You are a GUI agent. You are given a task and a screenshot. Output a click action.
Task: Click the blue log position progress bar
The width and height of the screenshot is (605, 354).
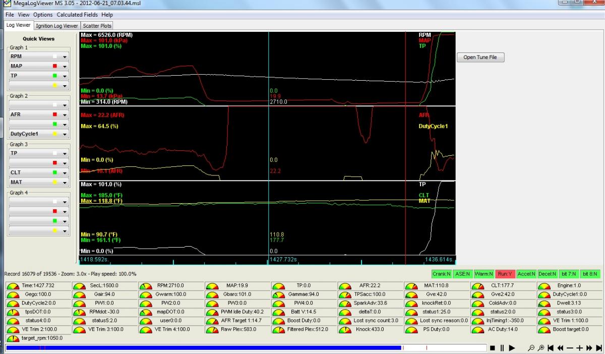202,347
